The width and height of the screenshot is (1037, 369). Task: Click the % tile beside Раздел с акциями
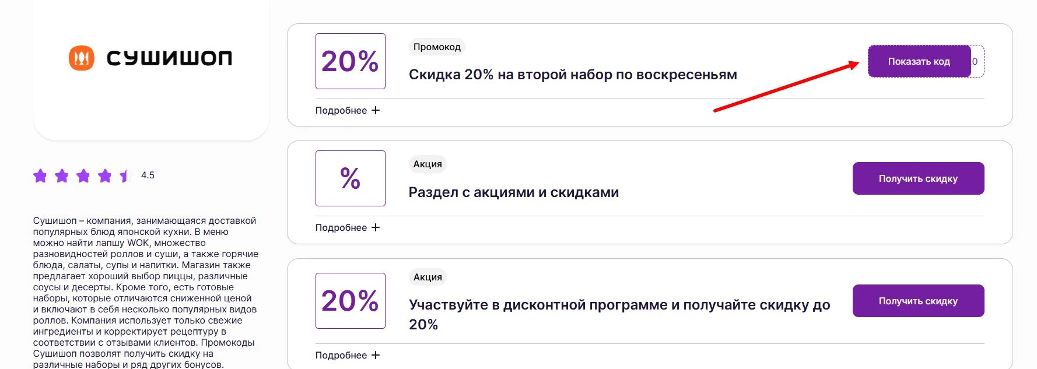(349, 178)
